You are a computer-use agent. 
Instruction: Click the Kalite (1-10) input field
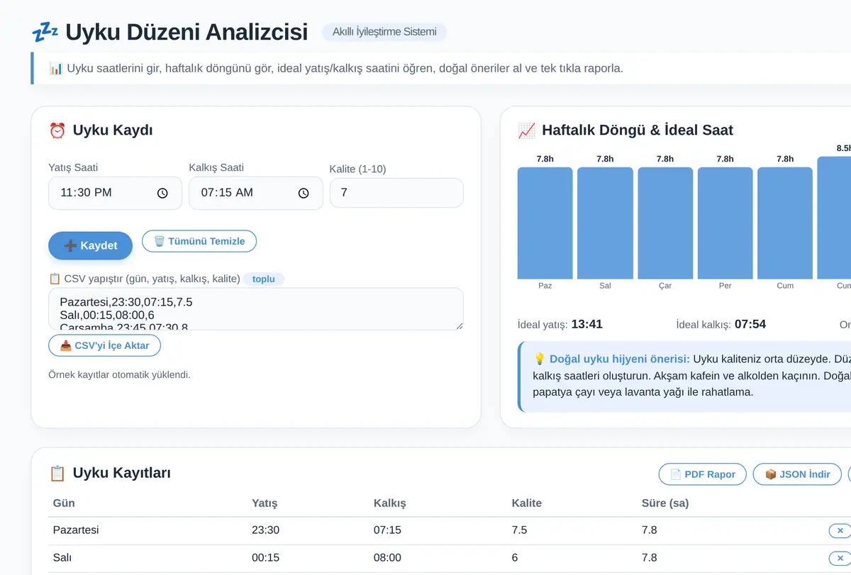tap(396, 193)
